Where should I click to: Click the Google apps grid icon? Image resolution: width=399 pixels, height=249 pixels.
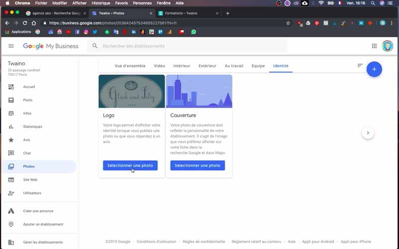[x=374, y=46]
